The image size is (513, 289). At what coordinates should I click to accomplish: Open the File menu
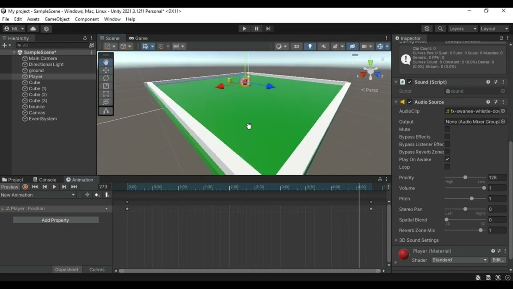6,19
